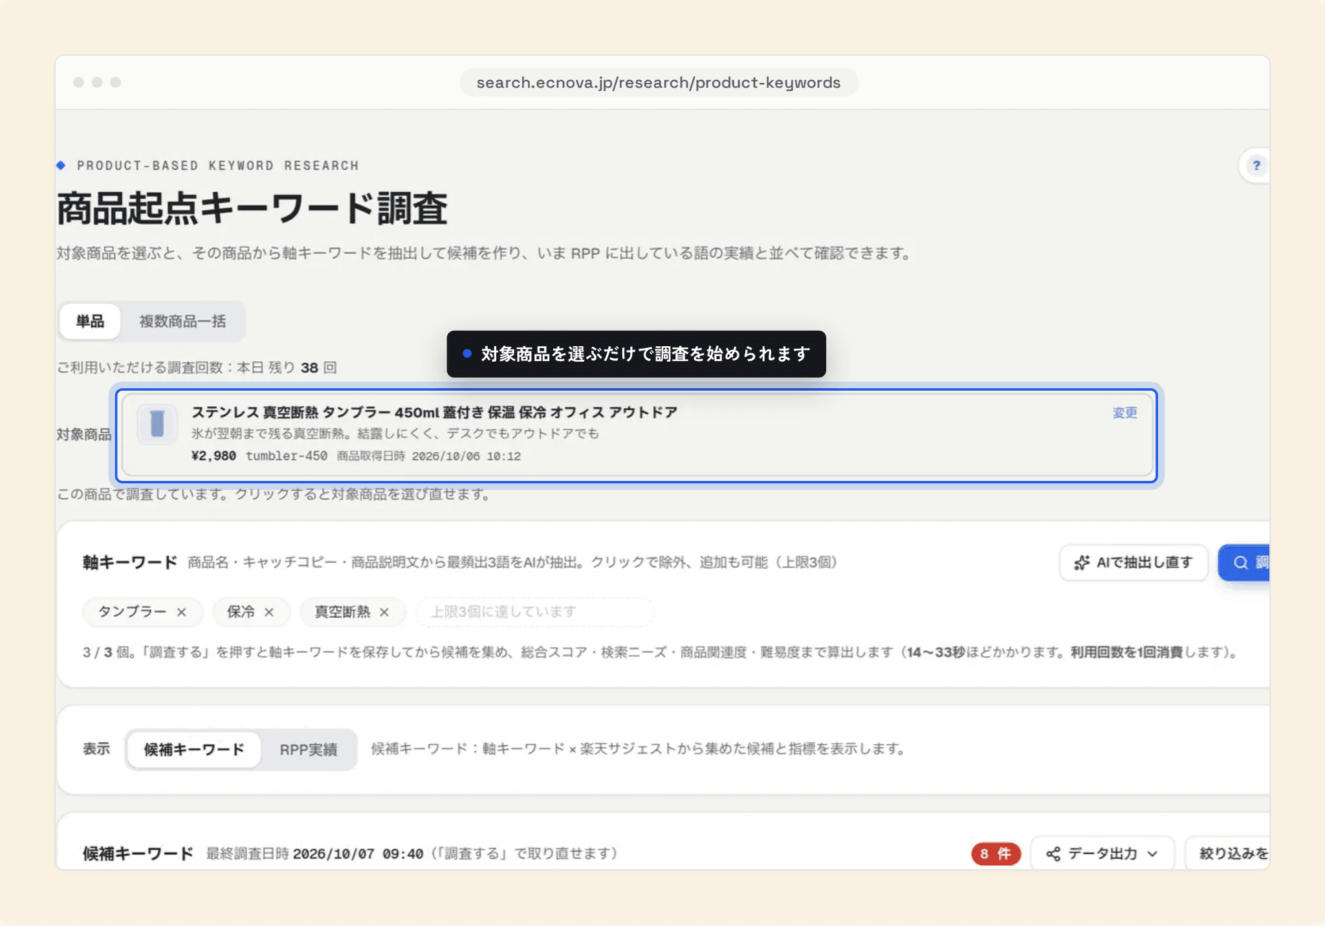The image size is (1325, 926).
Task: Remove the 保冷 keyword chip
Action: click(x=269, y=612)
